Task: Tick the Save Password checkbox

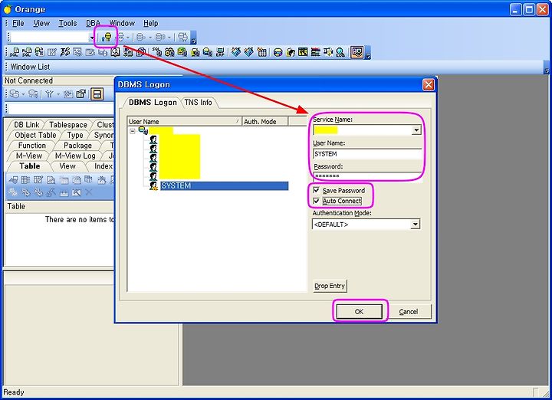Action: (x=316, y=190)
